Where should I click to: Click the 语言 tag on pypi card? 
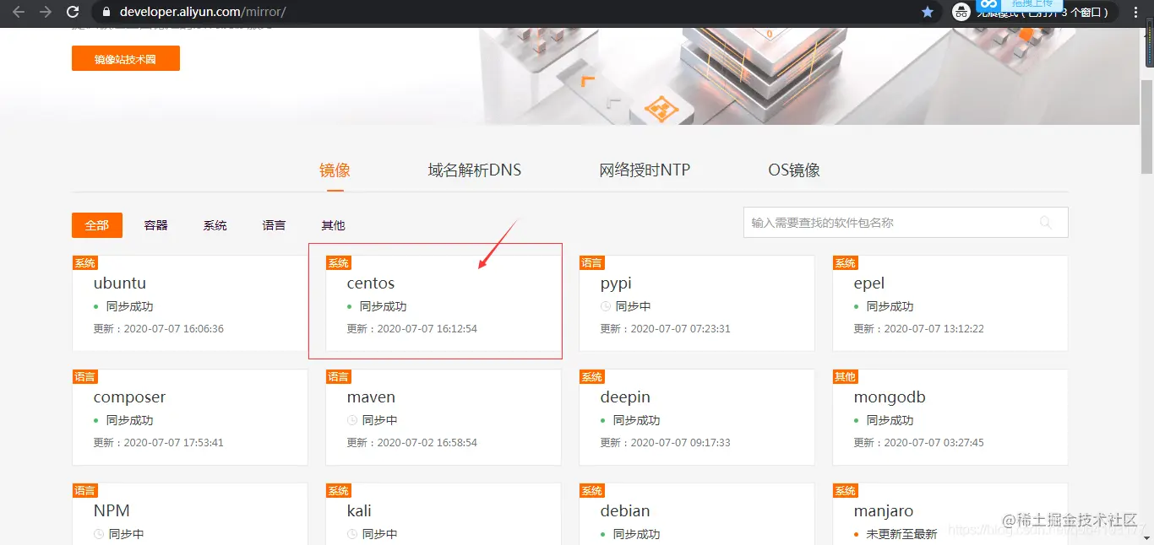coord(592,263)
